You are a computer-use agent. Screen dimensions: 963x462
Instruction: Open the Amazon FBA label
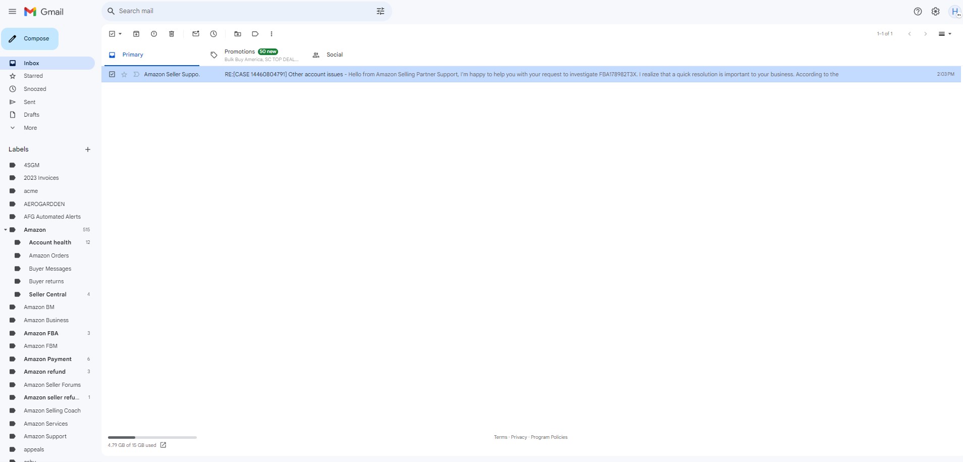click(x=41, y=333)
